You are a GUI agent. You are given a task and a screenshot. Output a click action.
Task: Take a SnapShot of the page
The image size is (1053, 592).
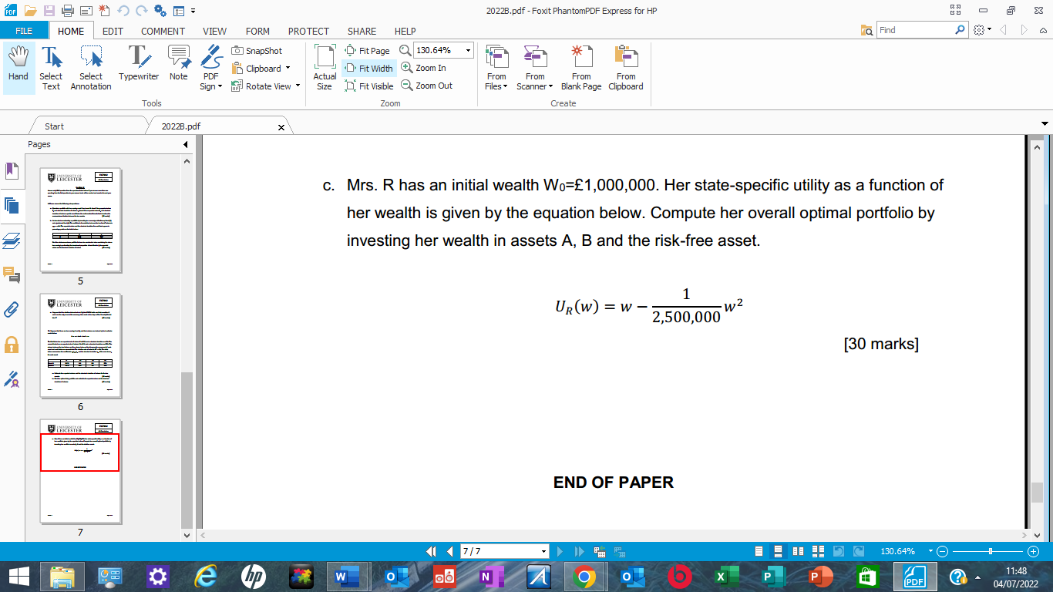point(257,51)
